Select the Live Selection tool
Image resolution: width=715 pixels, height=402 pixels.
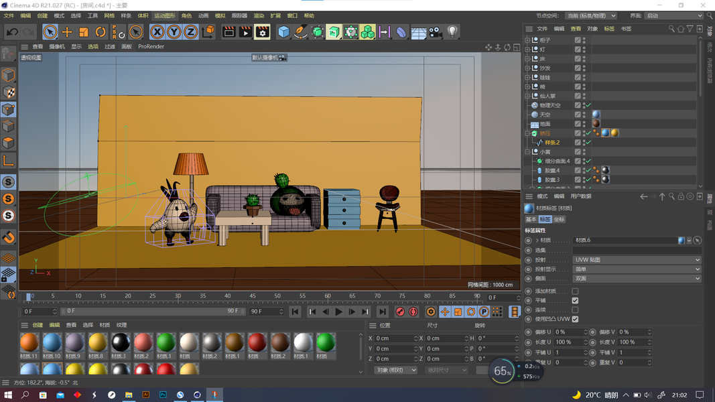pyautogui.click(x=50, y=32)
